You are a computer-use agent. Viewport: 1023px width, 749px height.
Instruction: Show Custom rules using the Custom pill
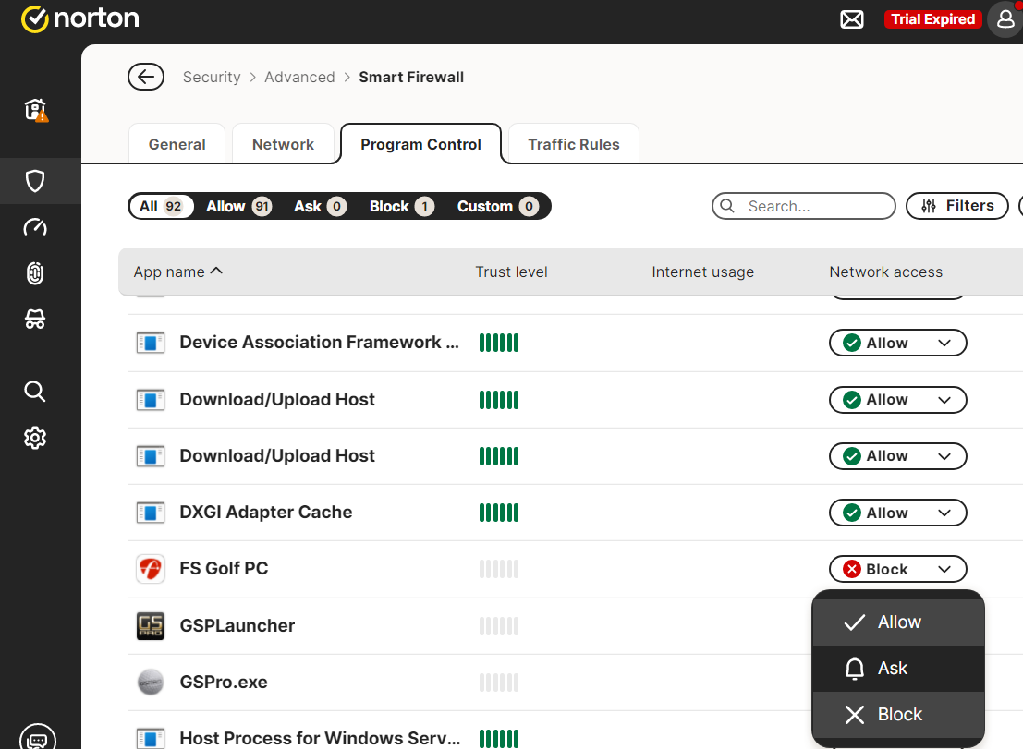(497, 206)
